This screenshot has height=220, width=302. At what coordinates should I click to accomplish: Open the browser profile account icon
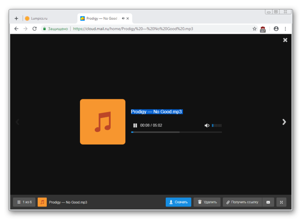click(x=276, y=29)
